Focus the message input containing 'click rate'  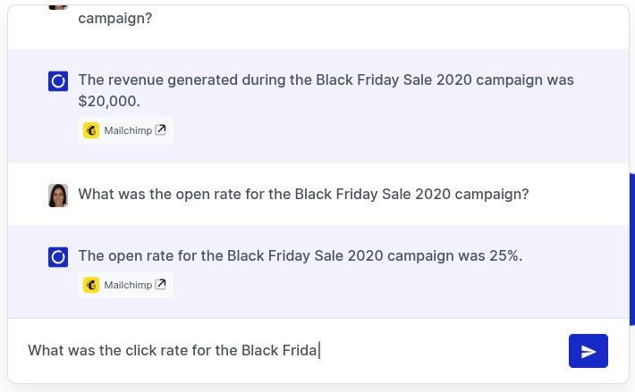(x=286, y=350)
